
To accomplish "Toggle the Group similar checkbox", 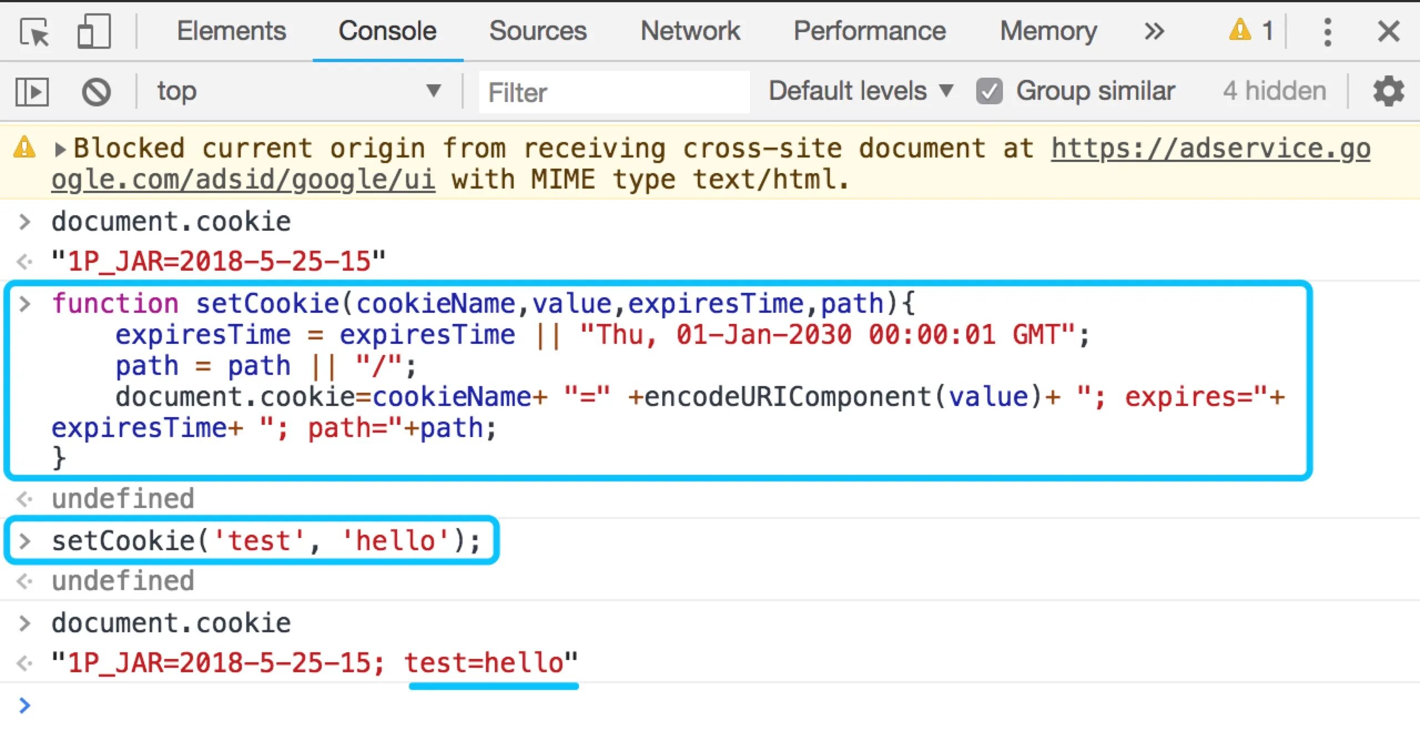I will tap(990, 92).
